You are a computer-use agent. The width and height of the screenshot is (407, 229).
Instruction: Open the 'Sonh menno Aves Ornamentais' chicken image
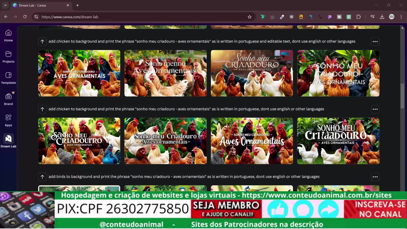165,73
